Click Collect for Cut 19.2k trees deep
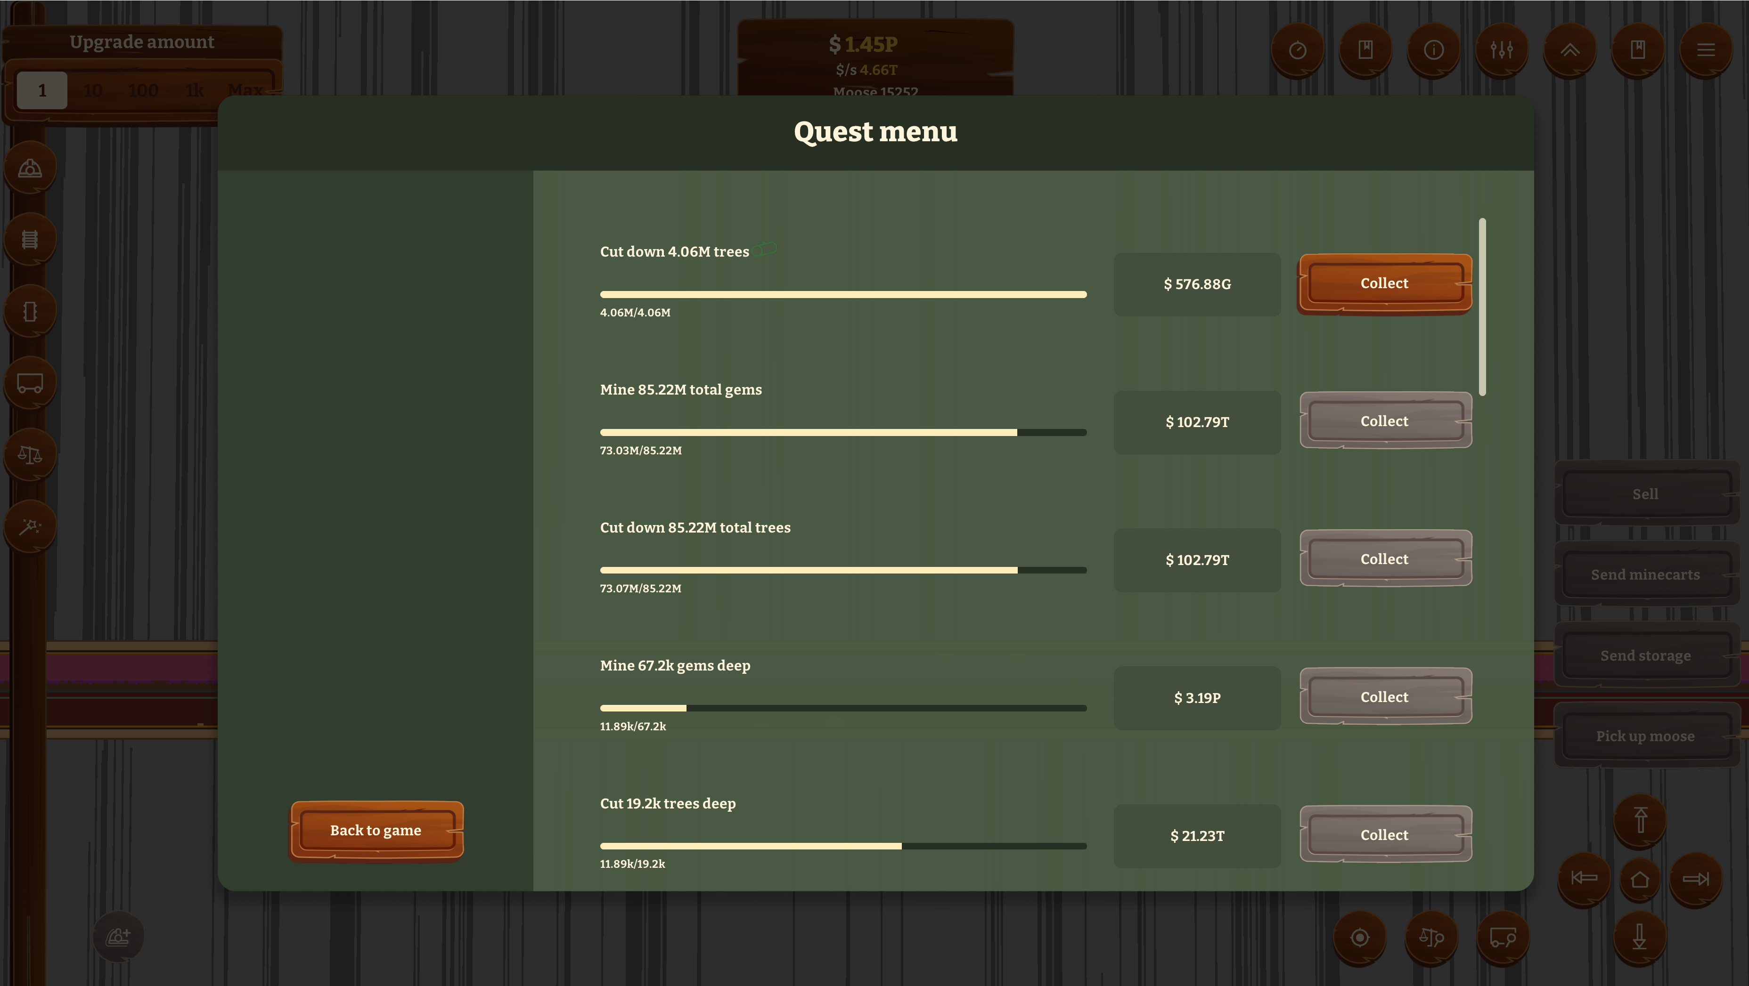 click(1385, 835)
